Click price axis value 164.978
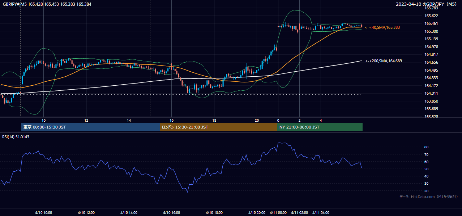The height and width of the screenshot is (216, 462). coord(431,47)
